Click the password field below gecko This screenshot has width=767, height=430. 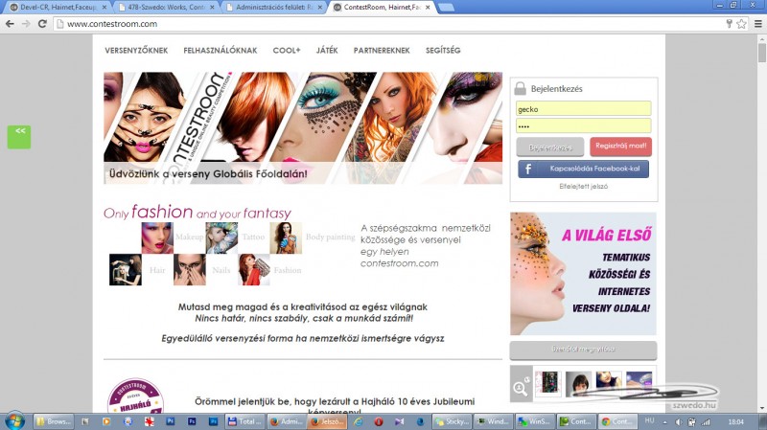583,126
